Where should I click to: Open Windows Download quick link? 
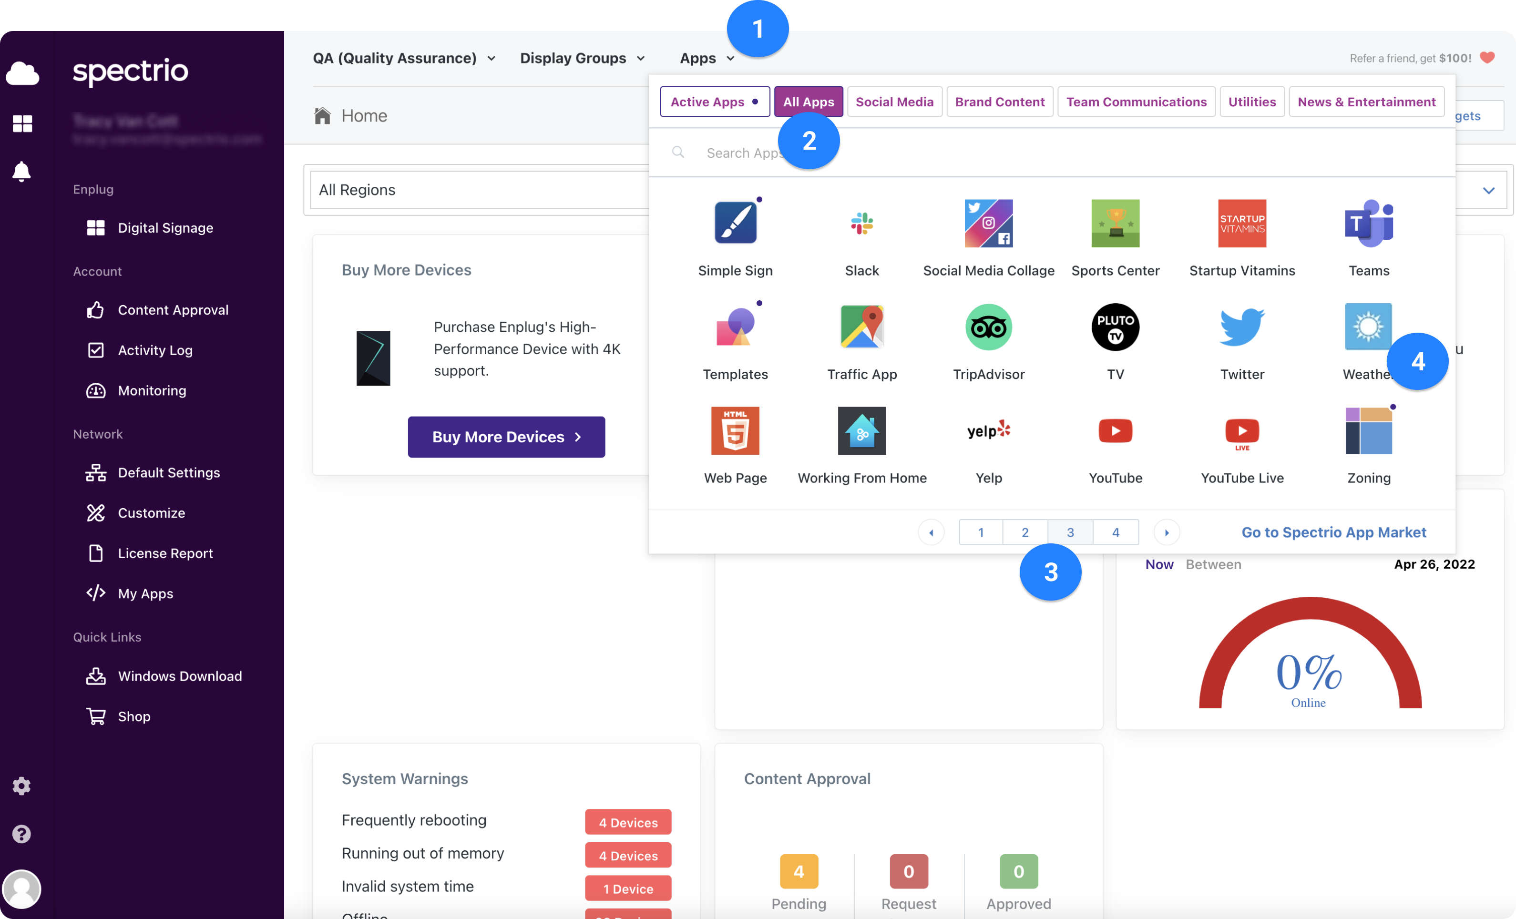[x=164, y=676]
